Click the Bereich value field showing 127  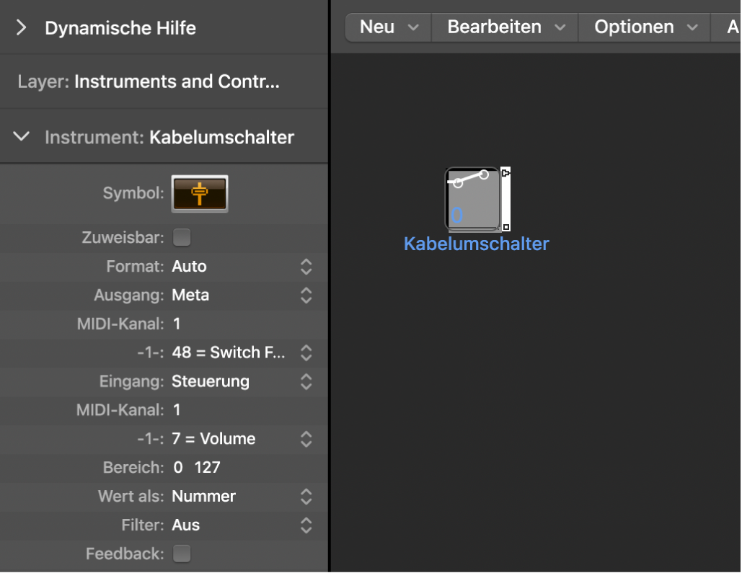[208, 467]
